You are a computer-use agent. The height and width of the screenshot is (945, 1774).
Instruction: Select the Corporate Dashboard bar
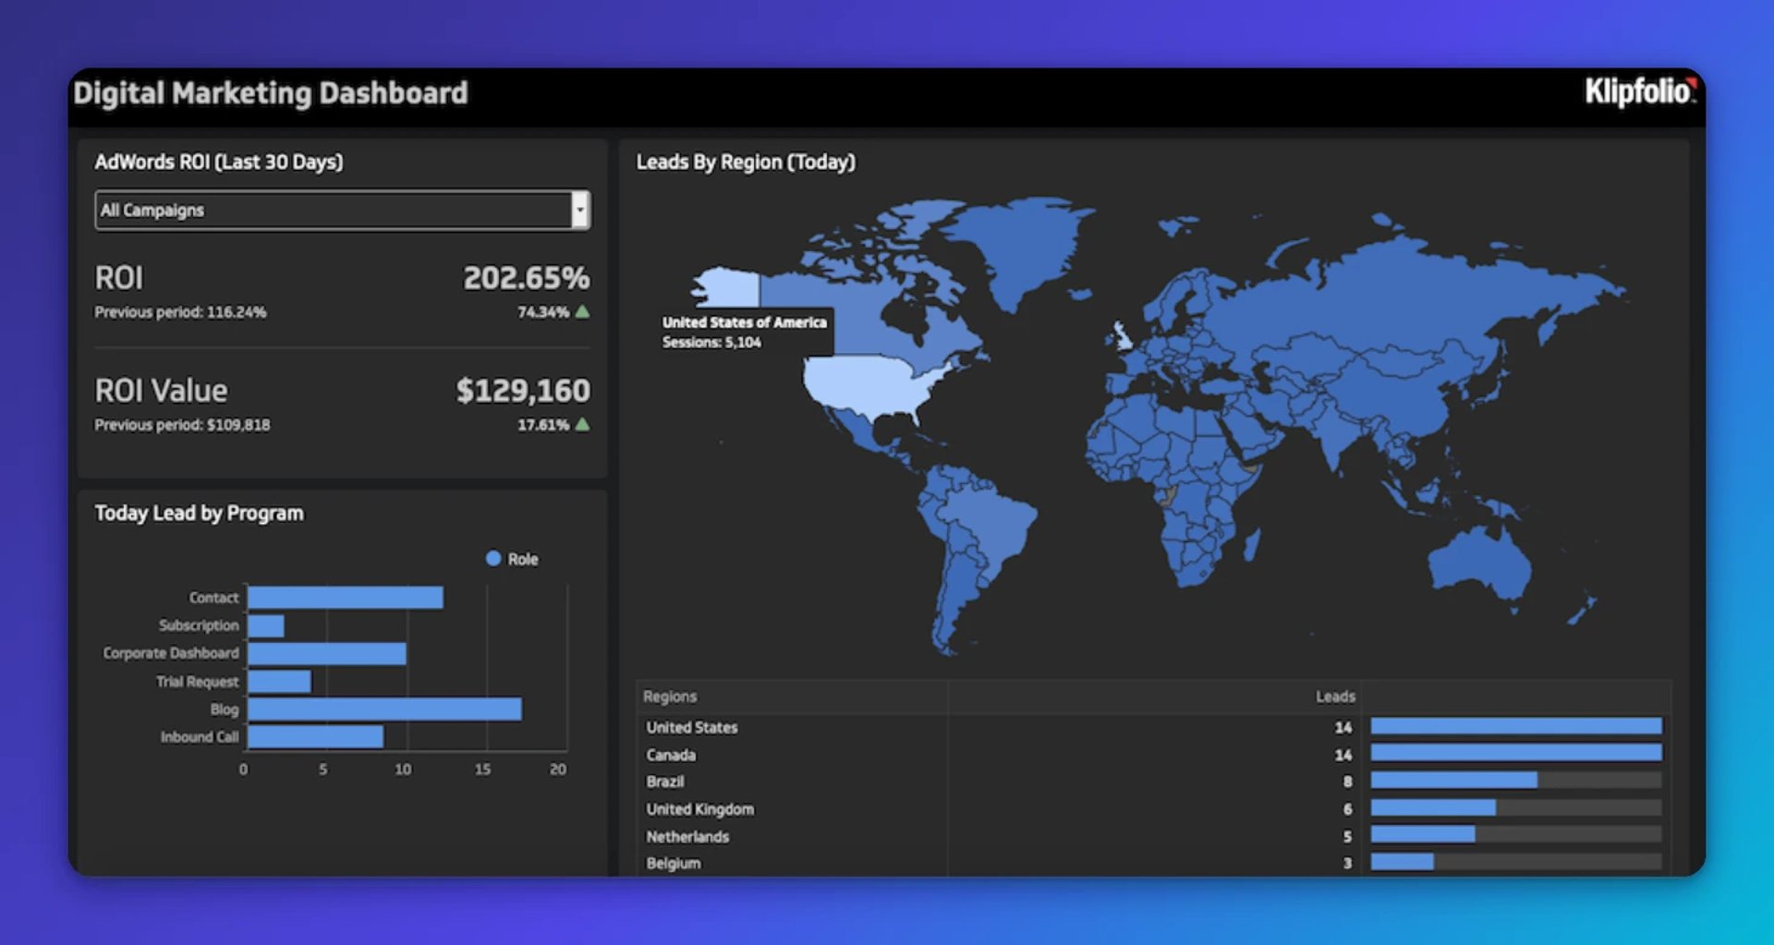(x=327, y=653)
